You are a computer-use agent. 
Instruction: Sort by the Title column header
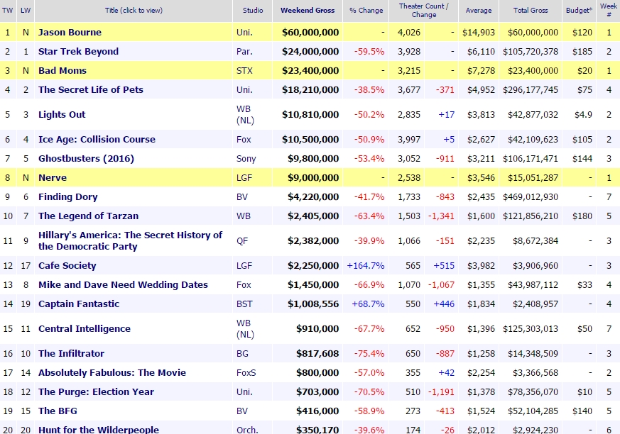click(x=134, y=10)
